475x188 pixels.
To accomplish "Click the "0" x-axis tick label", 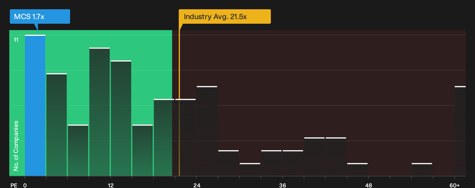I will point(25,185).
